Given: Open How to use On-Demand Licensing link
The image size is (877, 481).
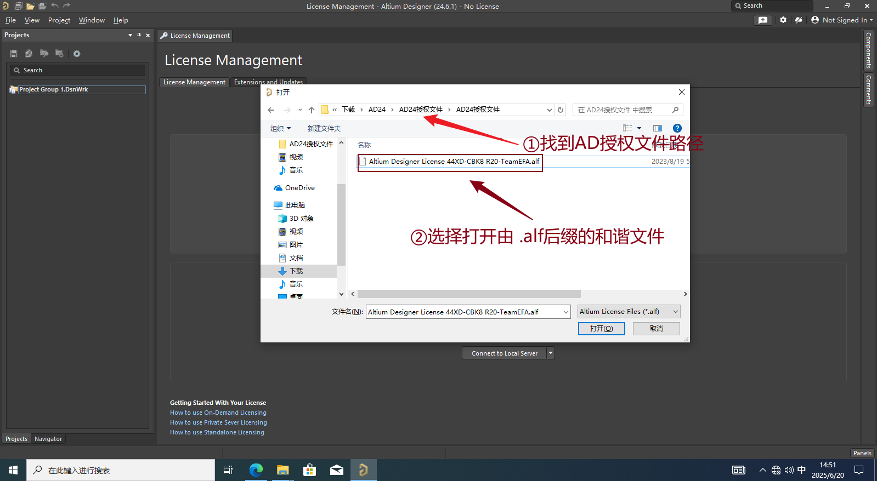Looking at the screenshot, I should pyautogui.click(x=218, y=413).
